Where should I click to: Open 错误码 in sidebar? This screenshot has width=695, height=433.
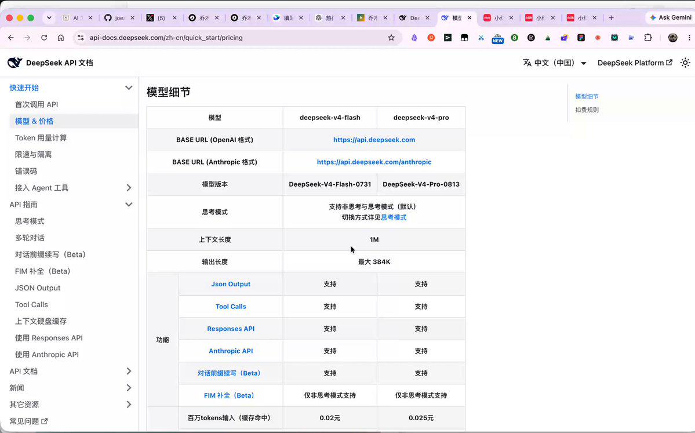pyautogui.click(x=26, y=171)
